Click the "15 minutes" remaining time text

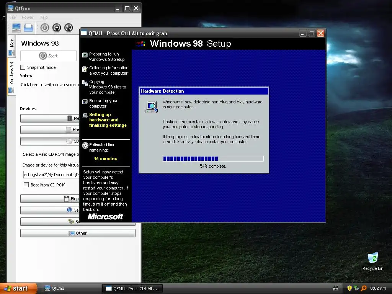pyautogui.click(x=106, y=158)
